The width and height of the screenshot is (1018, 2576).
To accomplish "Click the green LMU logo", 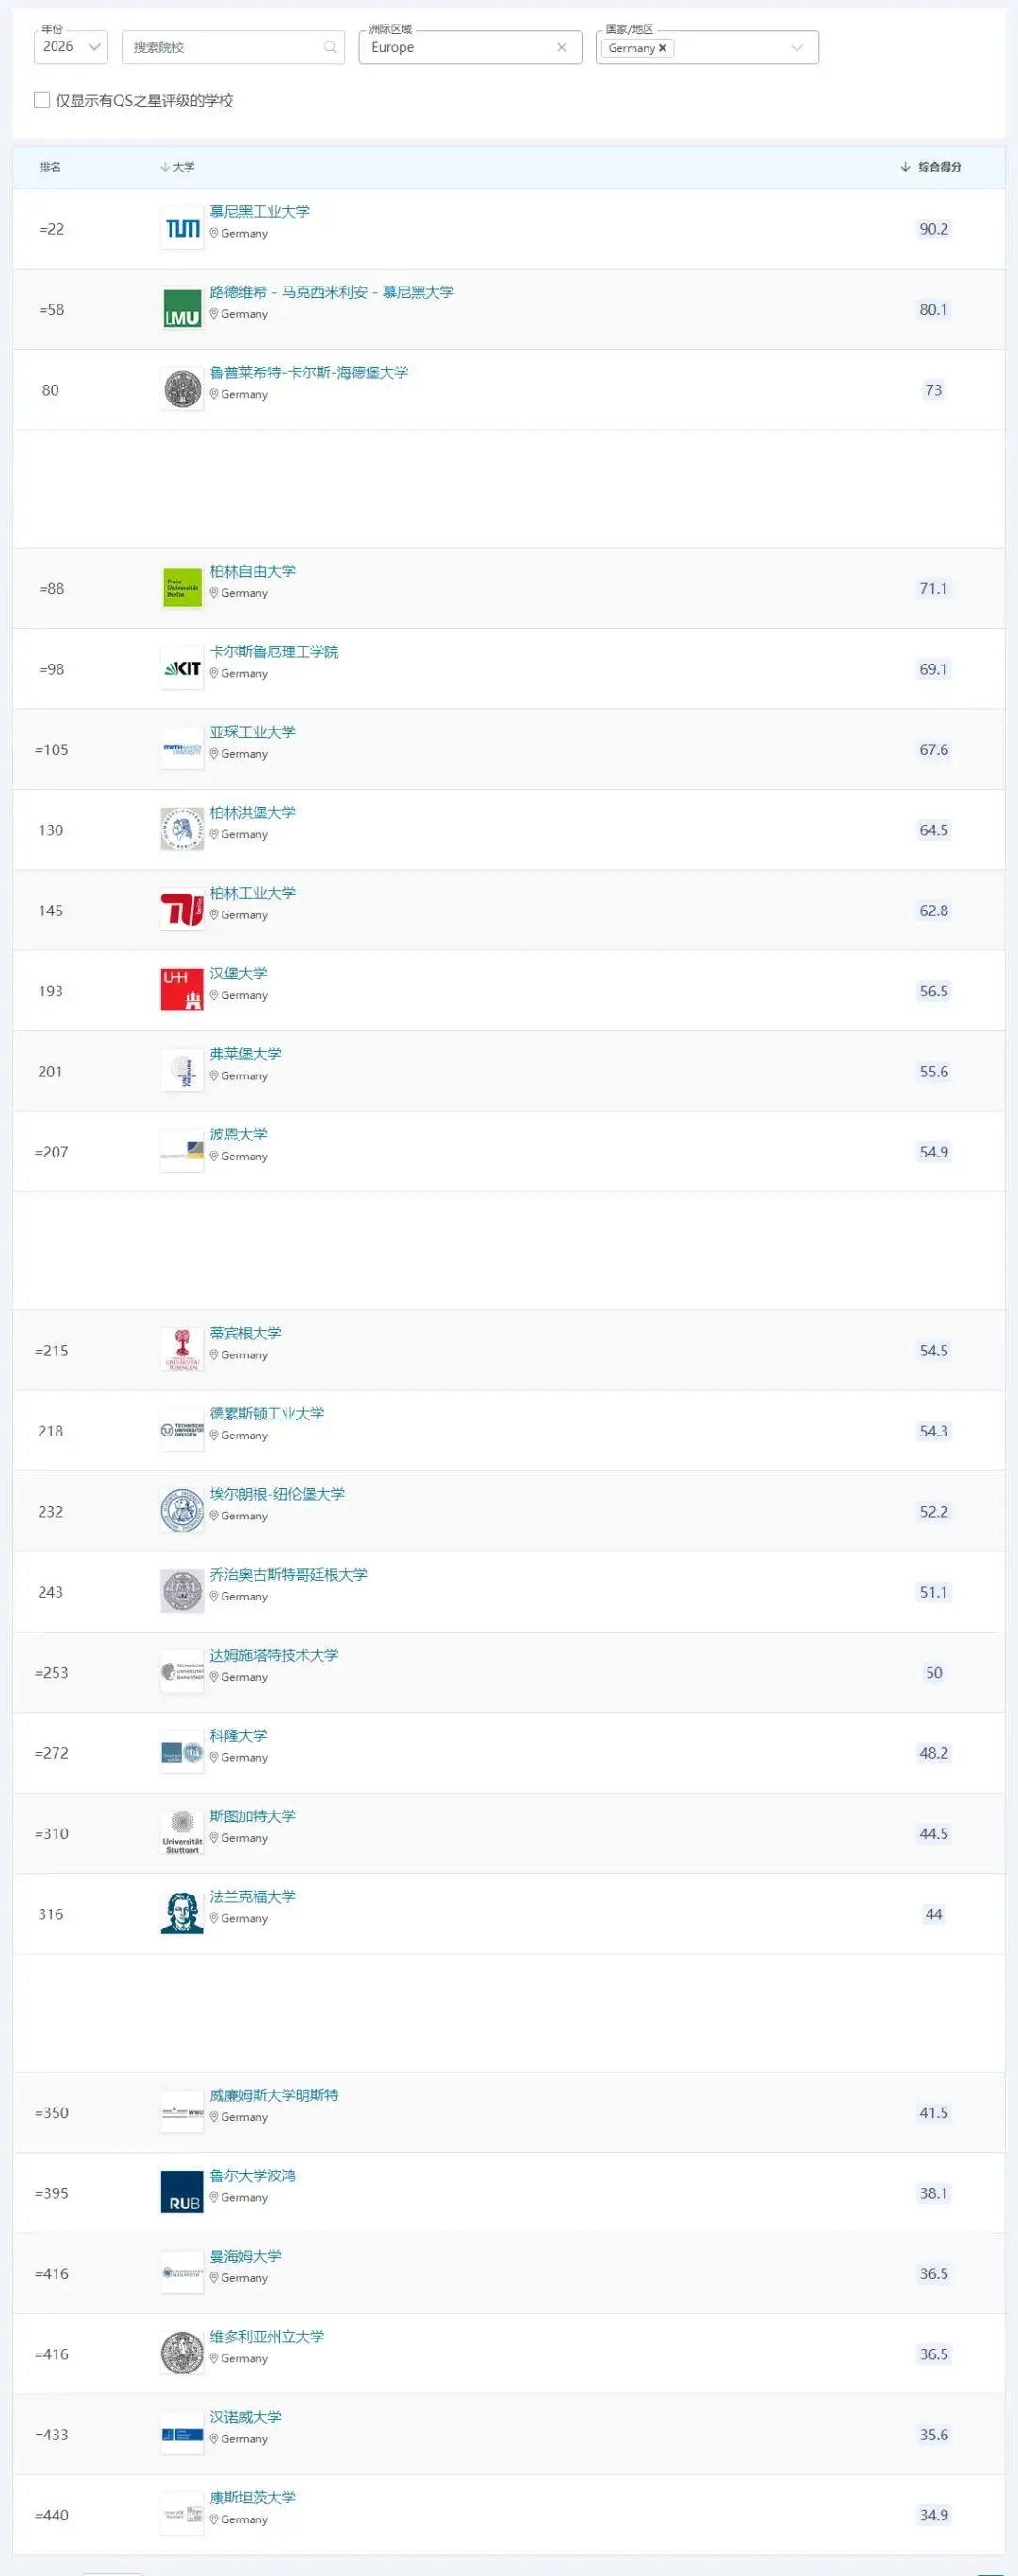I will (182, 309).
